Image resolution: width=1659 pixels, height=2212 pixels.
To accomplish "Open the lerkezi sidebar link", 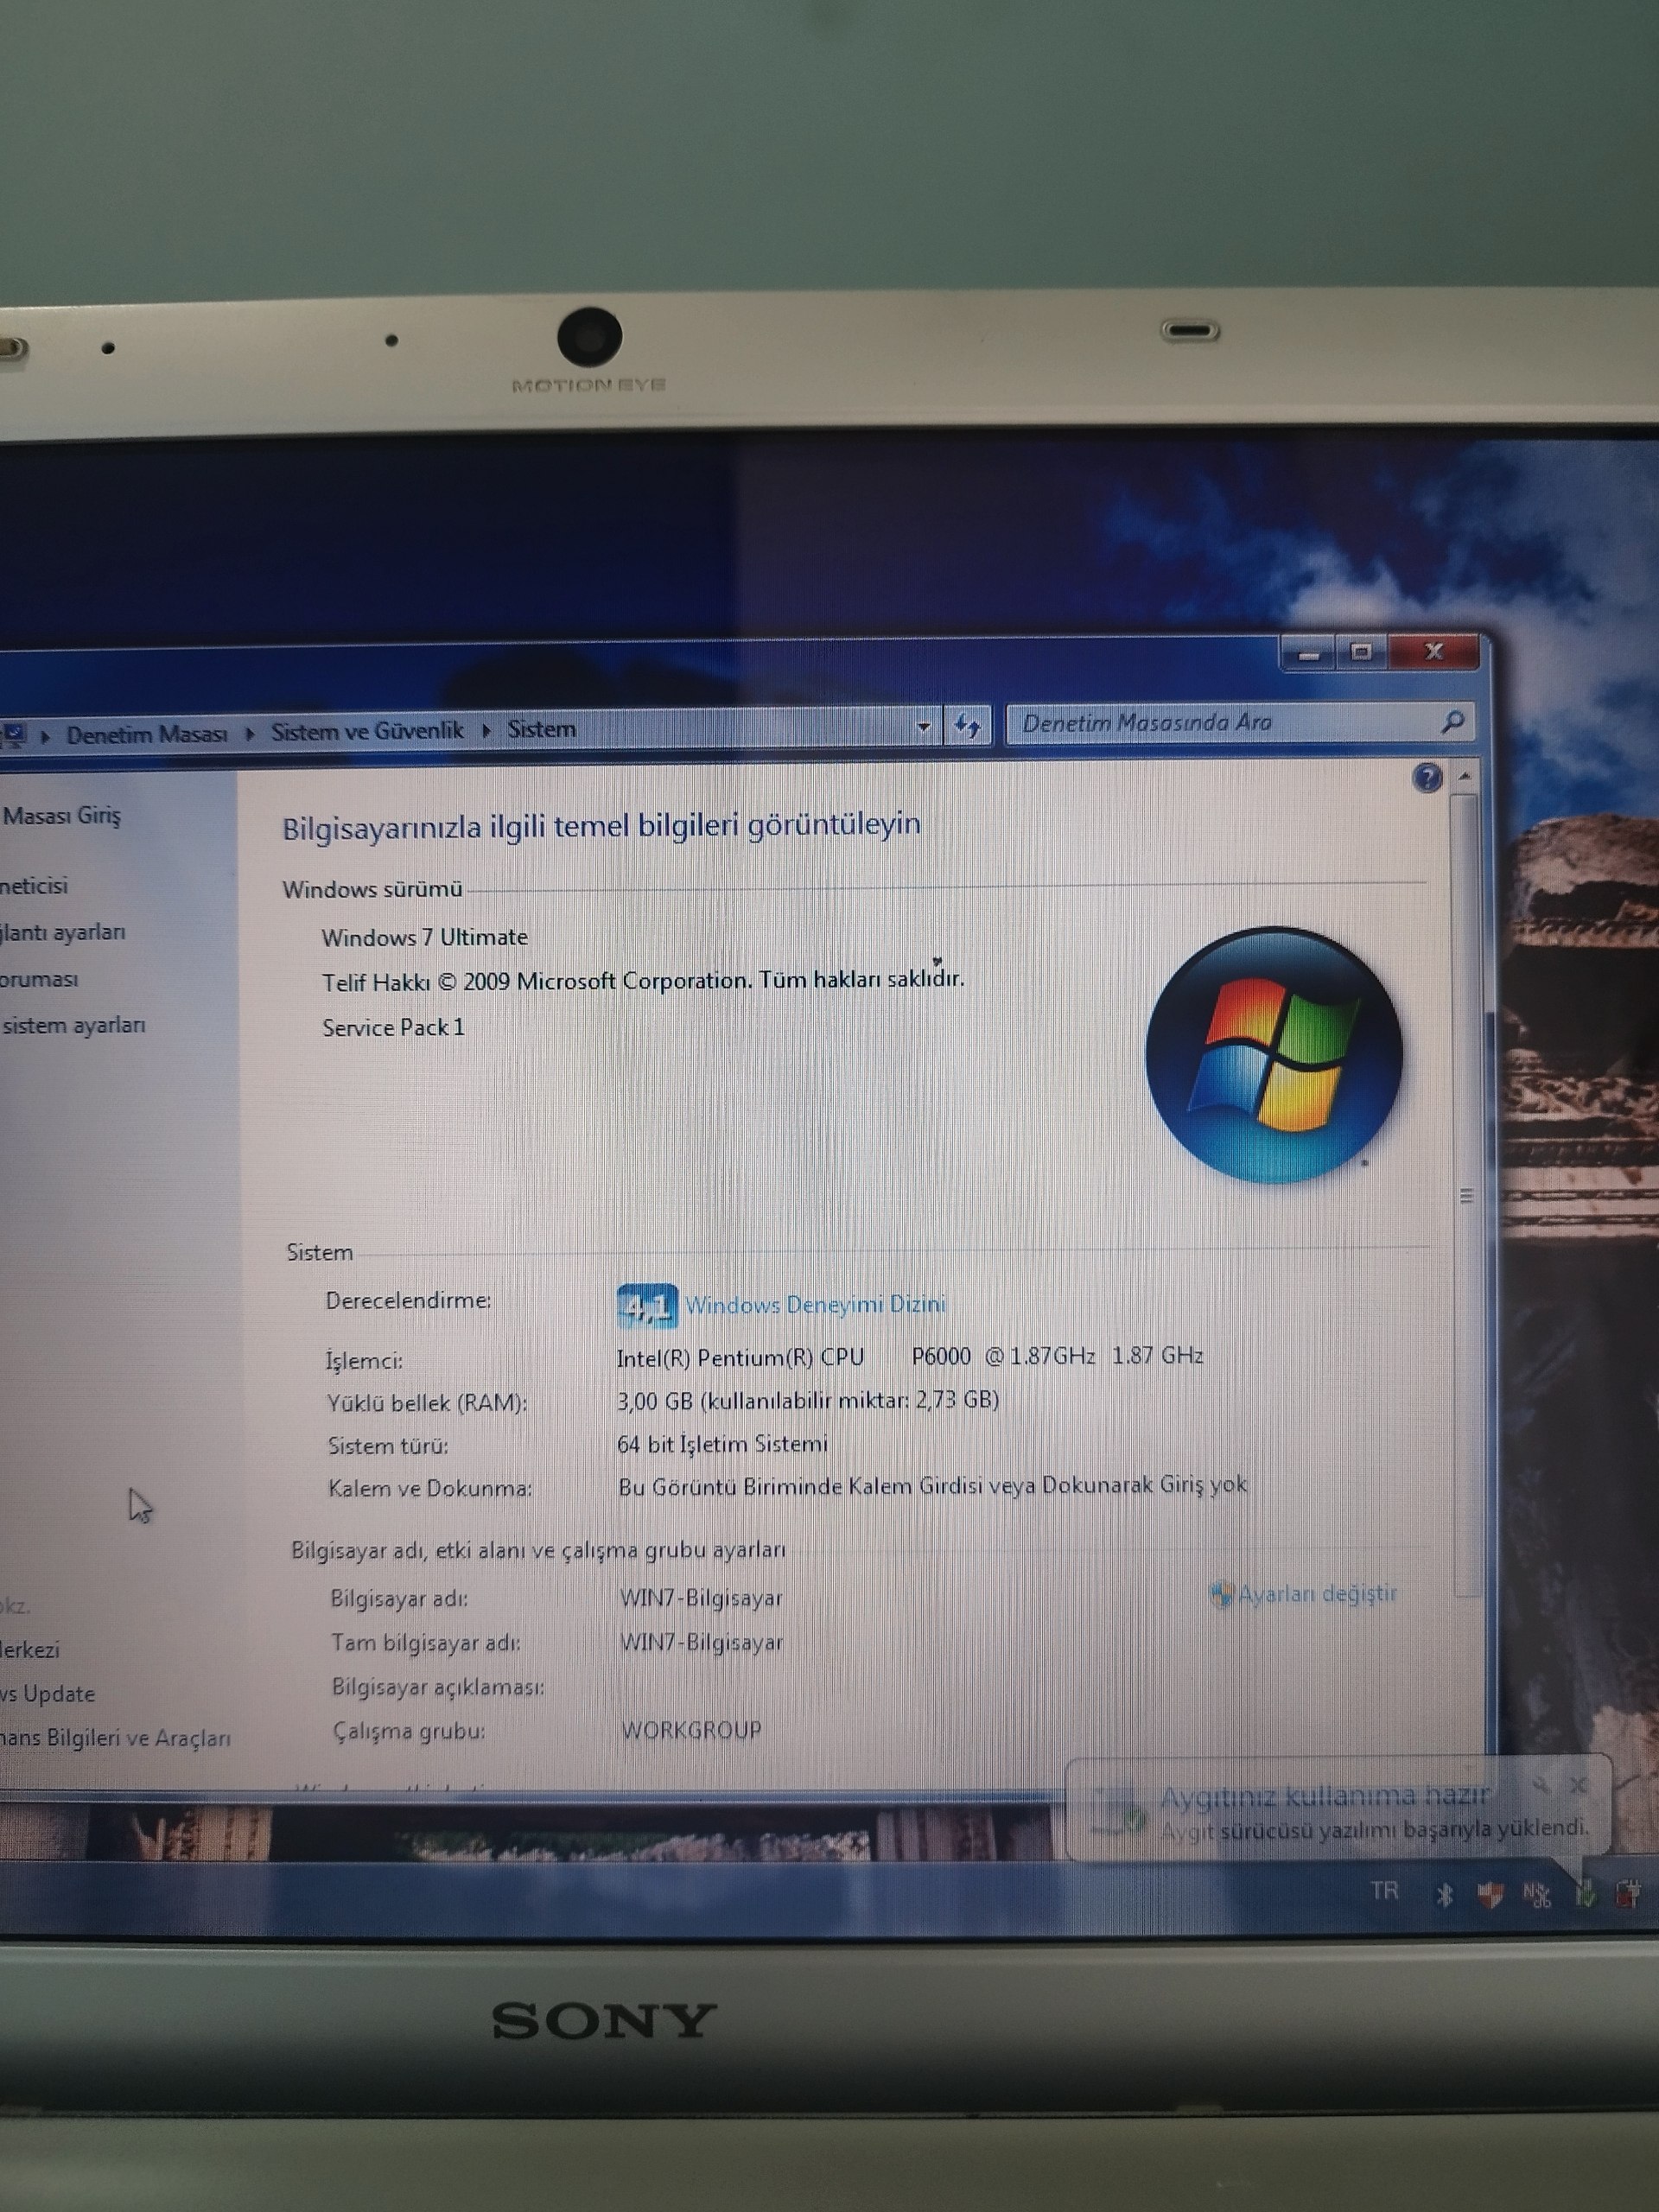I will 30,1649.
